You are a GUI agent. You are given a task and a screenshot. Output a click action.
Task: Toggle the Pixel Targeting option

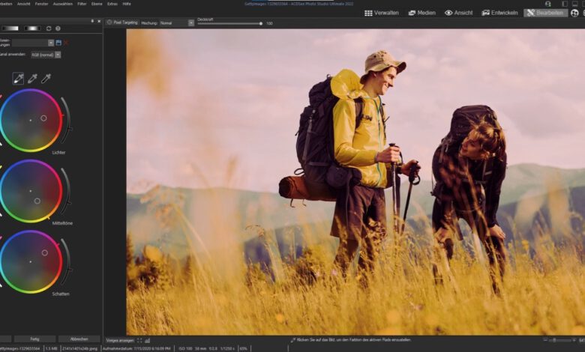tap(122, 23)
